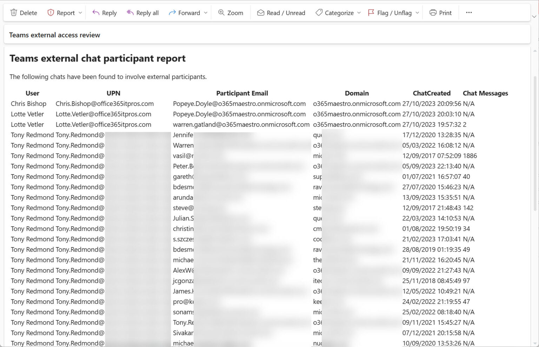The height and width of the screenshot is (347, 539).
Task: Click the Read / Unread envelope icon
Action: (261, 12)
